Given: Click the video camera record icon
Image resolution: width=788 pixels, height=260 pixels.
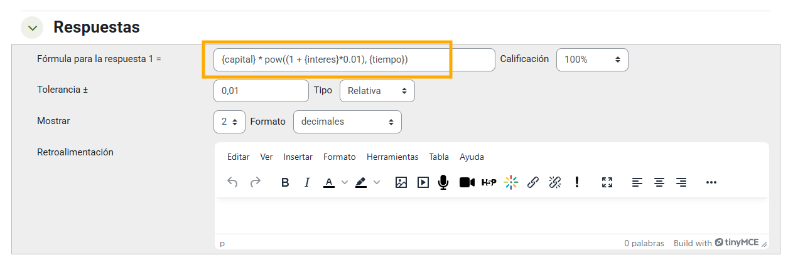Looking at the screenshot, I should [467, 182].
